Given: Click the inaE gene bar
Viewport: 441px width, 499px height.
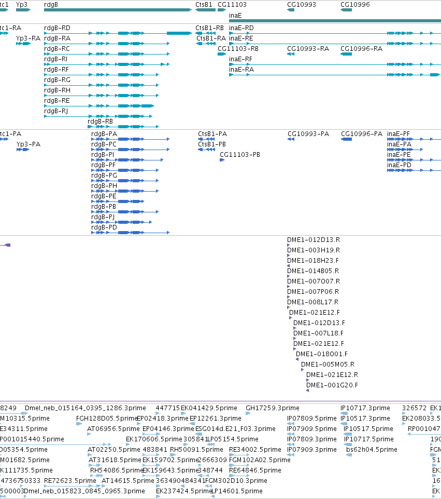Looking at the screenshot, I should (x=335, y=21).
